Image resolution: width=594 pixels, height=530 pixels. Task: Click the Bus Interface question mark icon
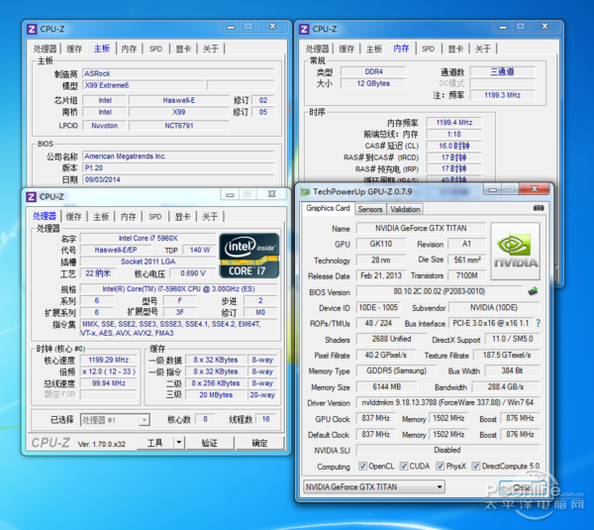tap(539, 323)
